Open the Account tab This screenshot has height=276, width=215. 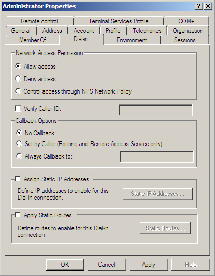(84, 31)
